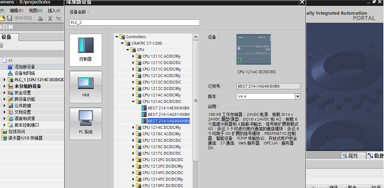The image size is (384, 188).
Task: Collapse the CPU folder node
Action: pyautogui.click(x=127, y=50)
